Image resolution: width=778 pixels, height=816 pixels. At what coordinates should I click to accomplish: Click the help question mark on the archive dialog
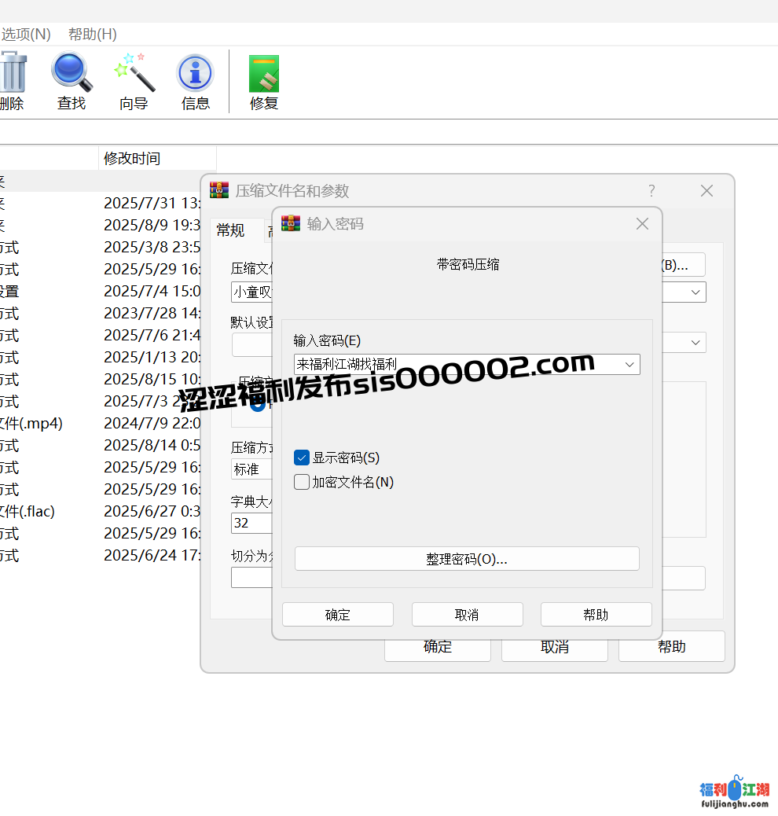(x=651, y=190)
